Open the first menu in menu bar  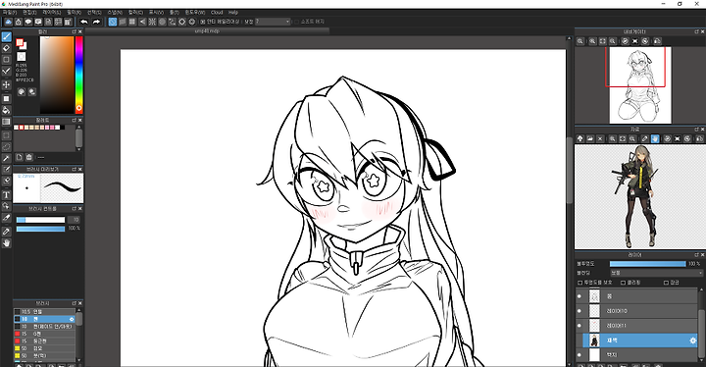10,13
